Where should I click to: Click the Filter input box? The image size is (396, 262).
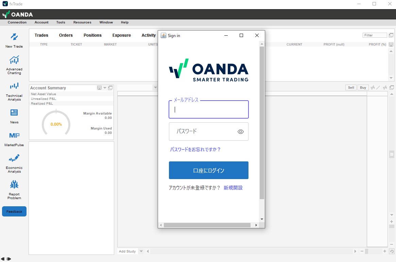click(x=375, y=35)
